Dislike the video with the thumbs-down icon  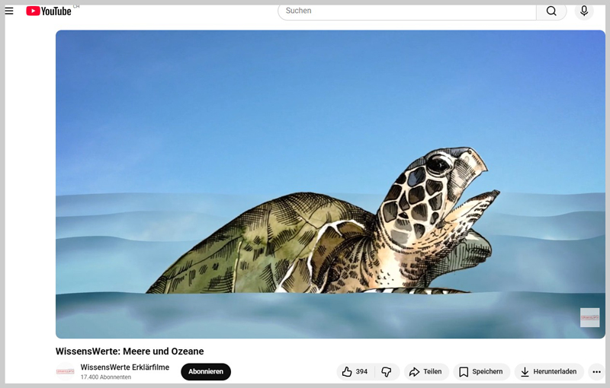[x=387, y=372]
